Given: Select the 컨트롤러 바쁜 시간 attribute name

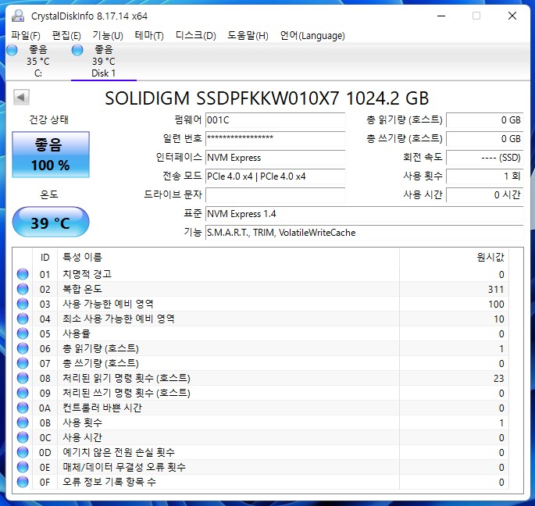Looking at the screenshot, I should (x=102, y=408).
